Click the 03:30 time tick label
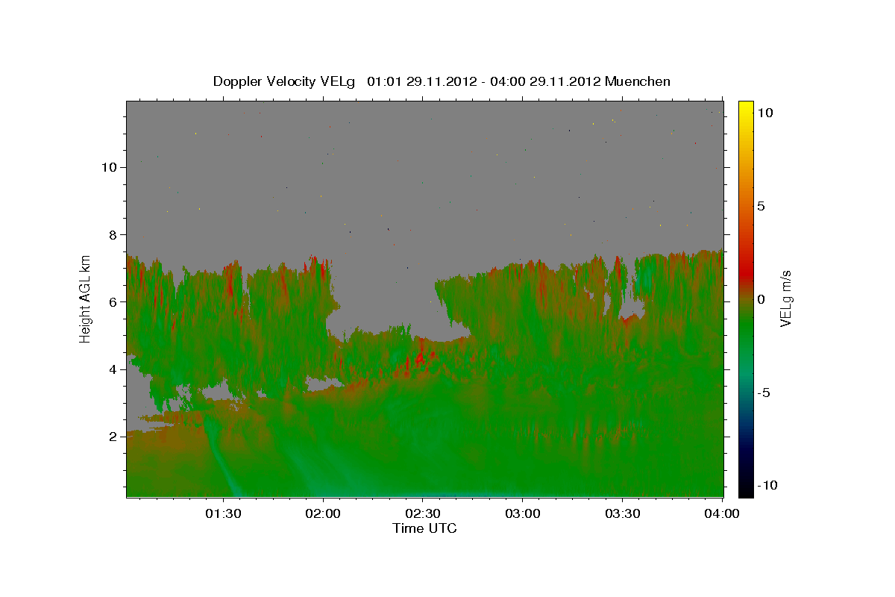 pos(622,513)
